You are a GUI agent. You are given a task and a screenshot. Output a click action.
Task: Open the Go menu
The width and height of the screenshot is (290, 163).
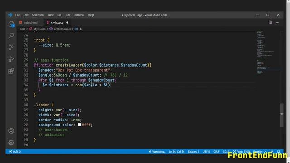click(x=59, y=15)
